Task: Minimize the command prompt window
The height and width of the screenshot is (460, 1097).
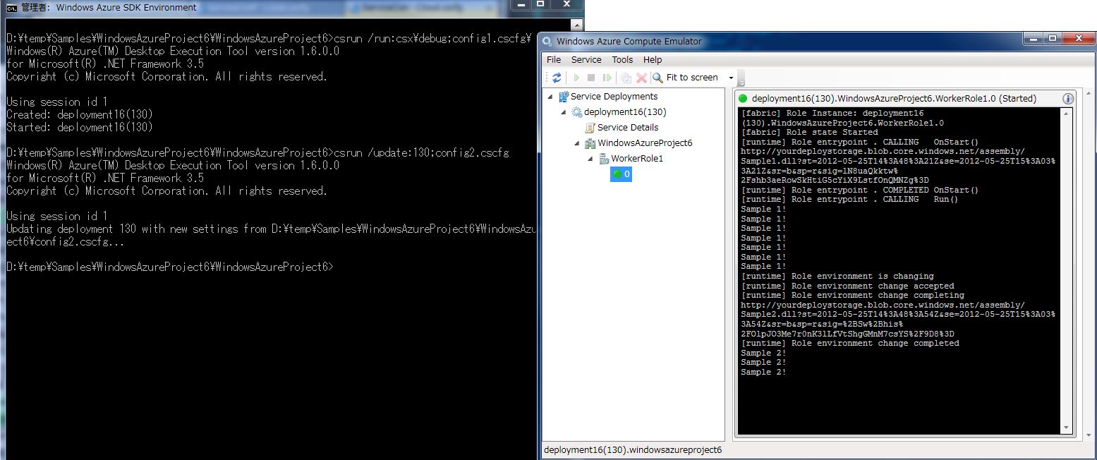Action: click(x=522, y=4)
